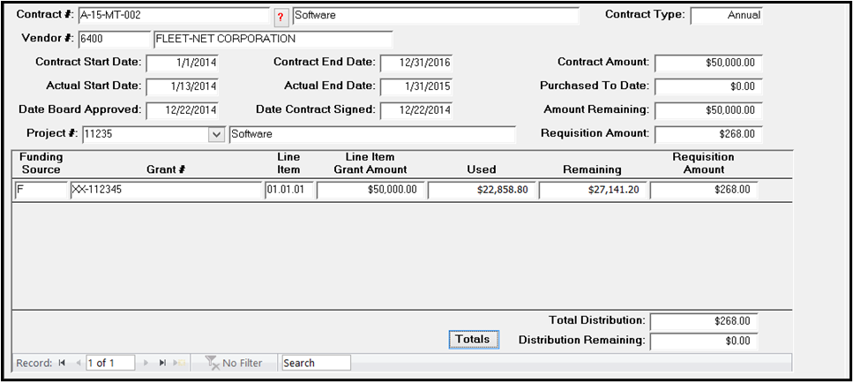Click the Distribution Remaining field

click(704, 341)
